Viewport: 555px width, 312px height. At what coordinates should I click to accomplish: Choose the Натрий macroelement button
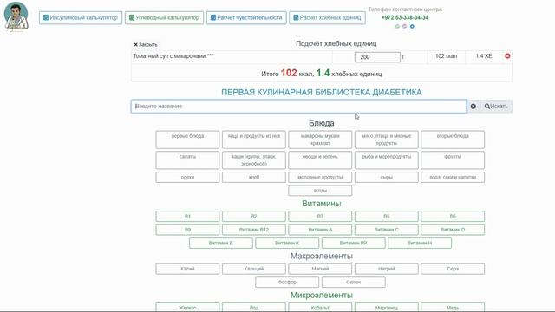pyautogui.click(x=387, y=269)
